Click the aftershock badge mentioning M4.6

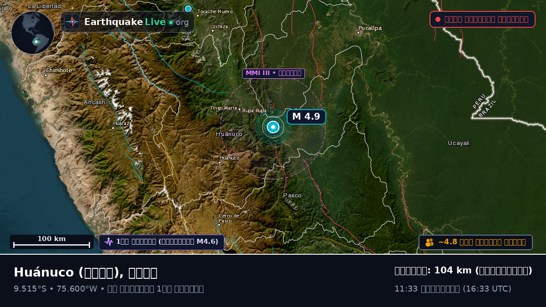pyautogui.click(x=162, y=242)
